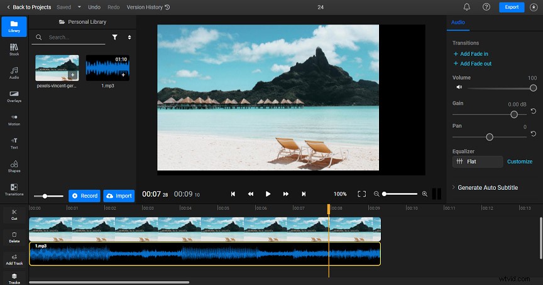Click the download icon beside Export
Image resolution: width=543 pixels, height=285 pixels.
coord(534,7)
